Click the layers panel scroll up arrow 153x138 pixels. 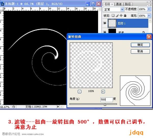coord(150,21)
